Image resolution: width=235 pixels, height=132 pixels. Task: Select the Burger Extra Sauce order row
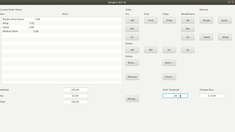click(x=62, y=19)
